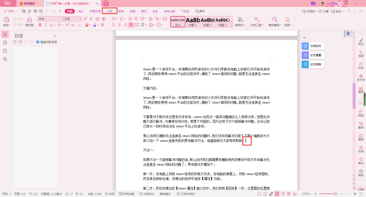Image resolution: width=366 pixels, height=197 pixels.
Task: Click the Bold formatting icon
Action: point(40,25)
